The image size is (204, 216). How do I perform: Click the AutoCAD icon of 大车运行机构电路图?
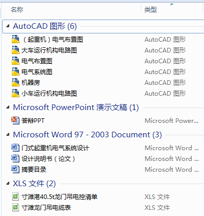click(x=15, y=50)
